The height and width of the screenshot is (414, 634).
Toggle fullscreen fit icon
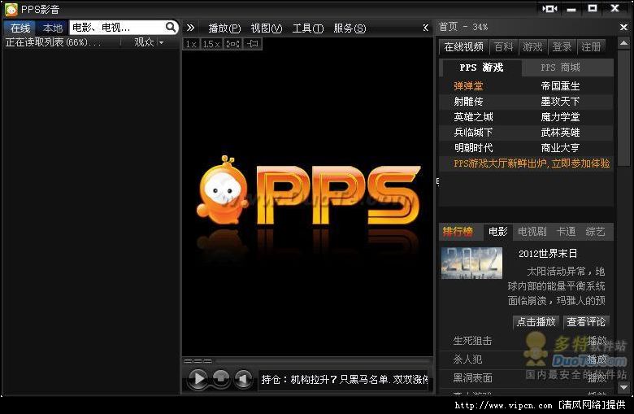click(233, 44)
